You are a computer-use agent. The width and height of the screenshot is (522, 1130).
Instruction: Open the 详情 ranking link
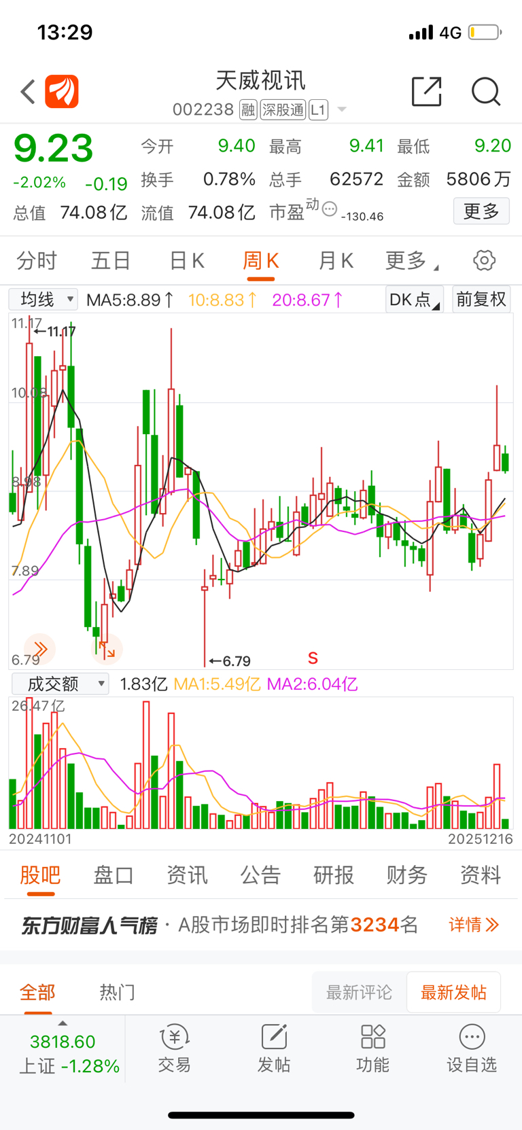(474, 925)
